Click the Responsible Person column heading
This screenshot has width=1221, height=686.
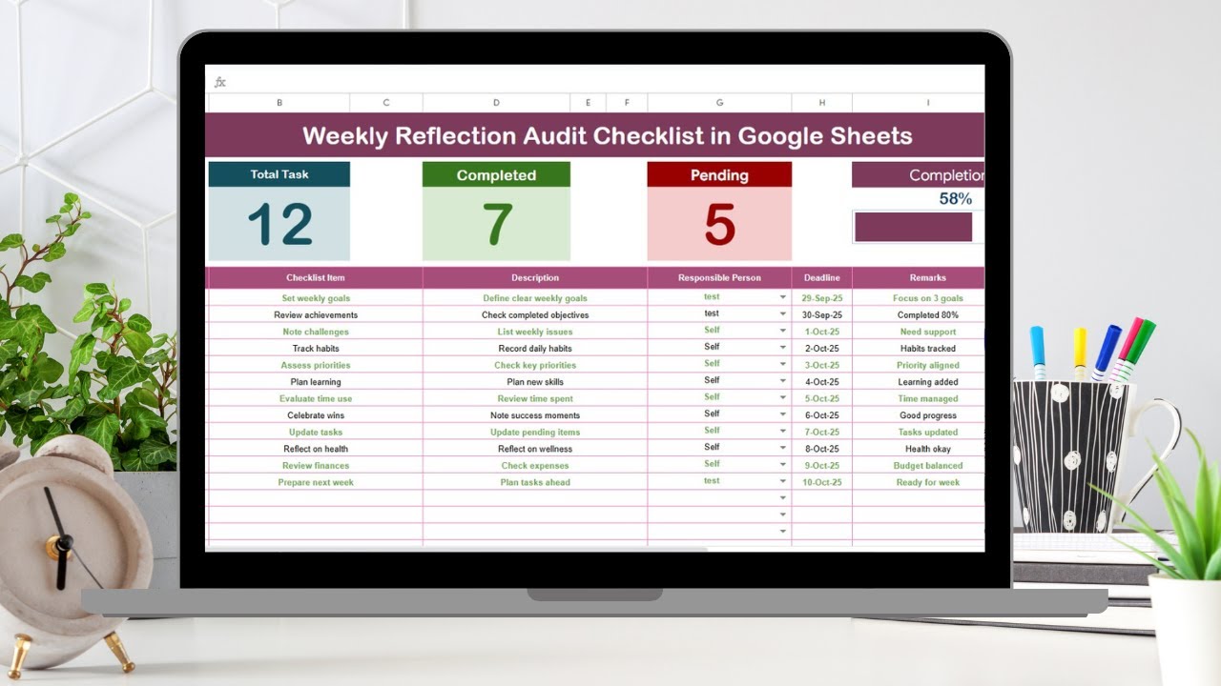click(719, 278)
